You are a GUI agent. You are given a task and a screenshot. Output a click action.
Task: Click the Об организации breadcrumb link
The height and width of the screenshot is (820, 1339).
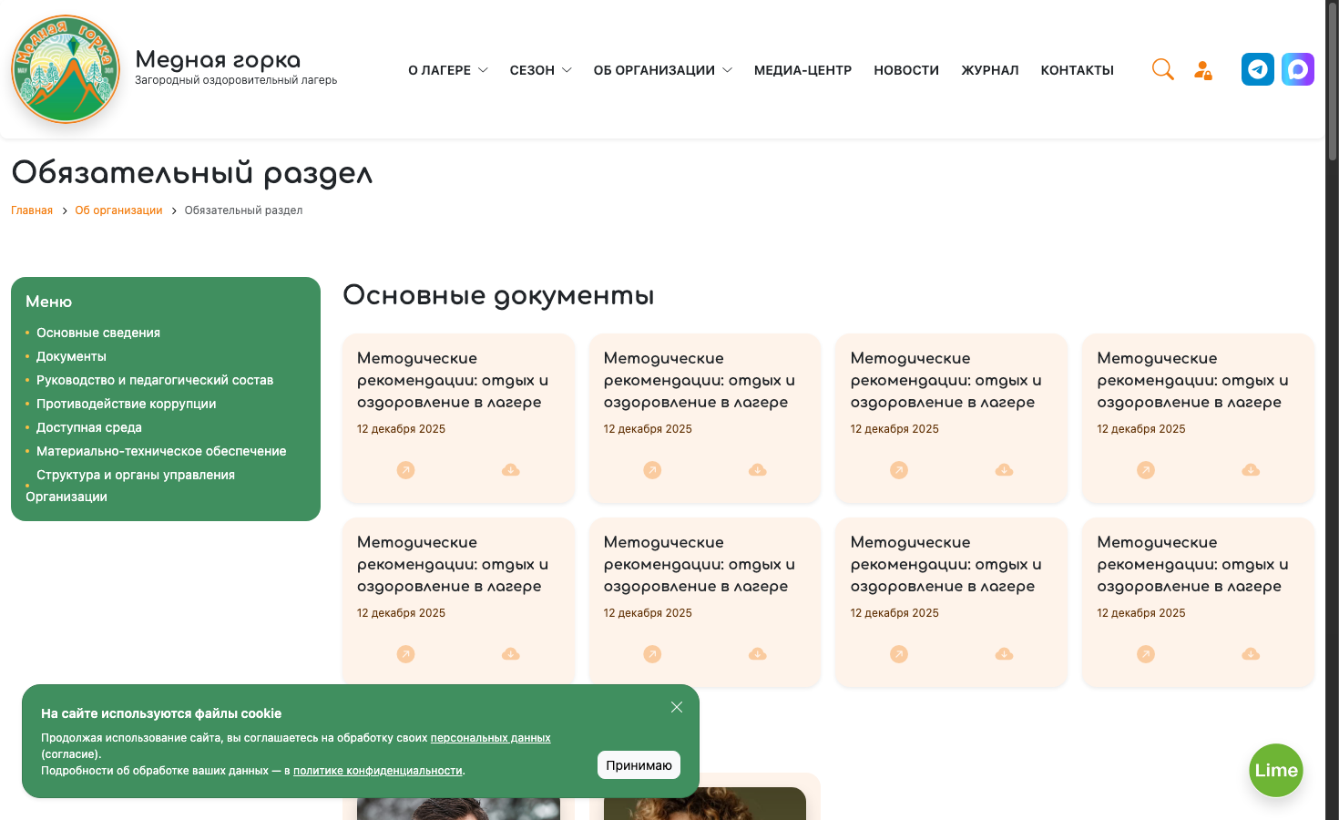pyautogui.click(x=118, y=210)
